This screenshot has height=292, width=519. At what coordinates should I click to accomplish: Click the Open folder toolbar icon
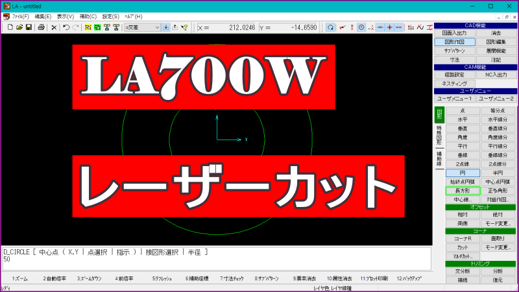coord(19,27)
